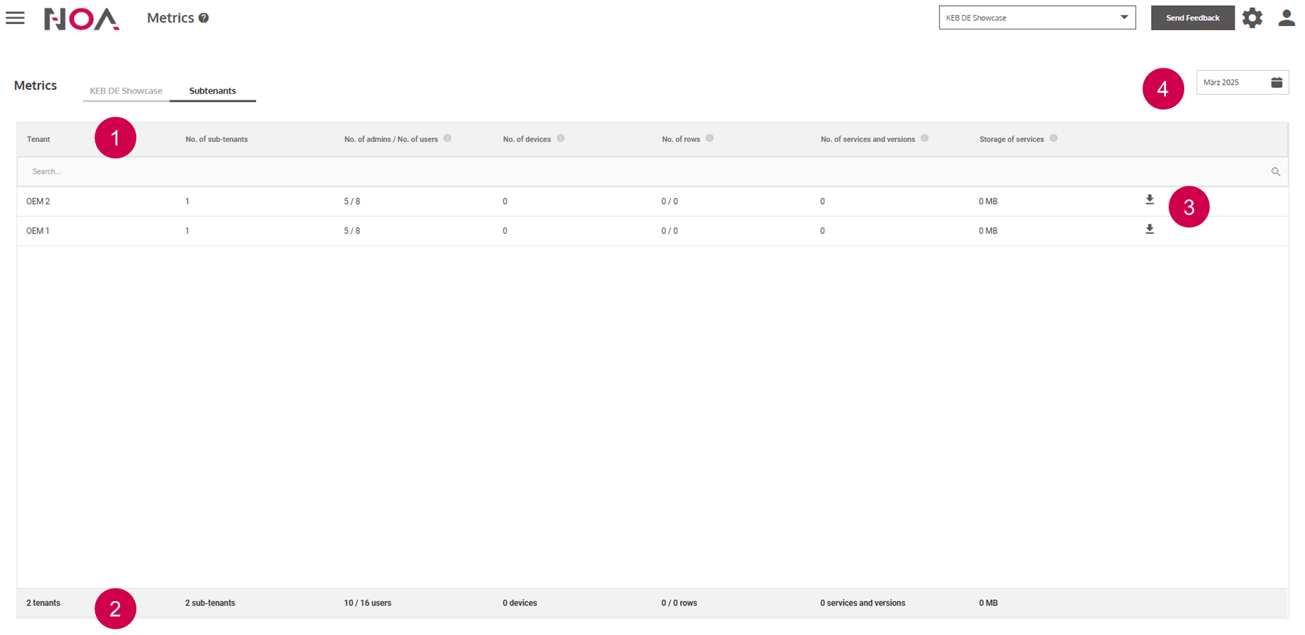Show info for No. of rows column
Viewport: 1305px width, 635px height.
pyautogui.click(x=709, y=138)
